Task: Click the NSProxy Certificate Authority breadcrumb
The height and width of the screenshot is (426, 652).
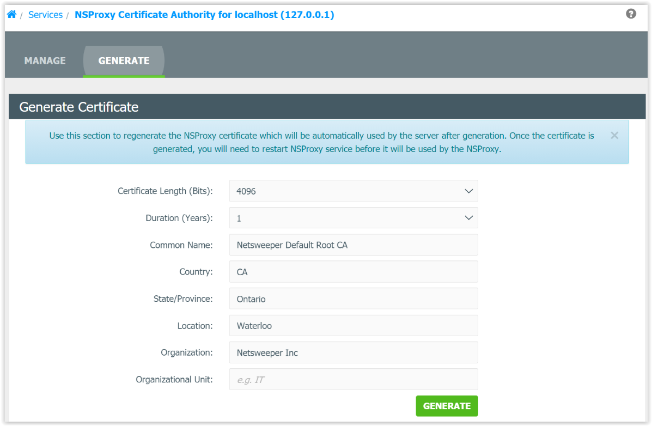Action: click(204, 15)
